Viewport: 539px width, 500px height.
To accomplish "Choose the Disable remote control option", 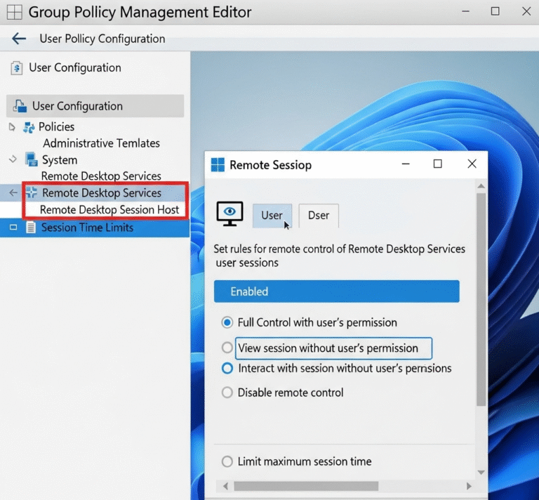I will point(227,393).
